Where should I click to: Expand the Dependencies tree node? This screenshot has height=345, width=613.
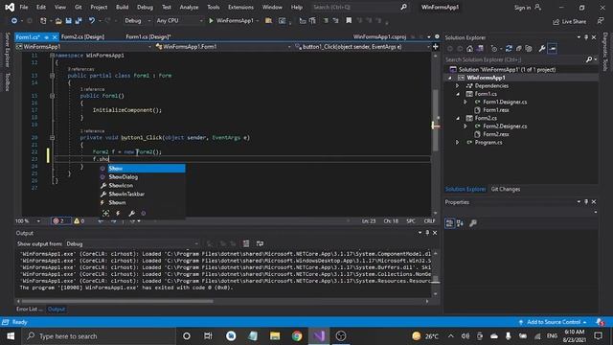coord(458,85)
